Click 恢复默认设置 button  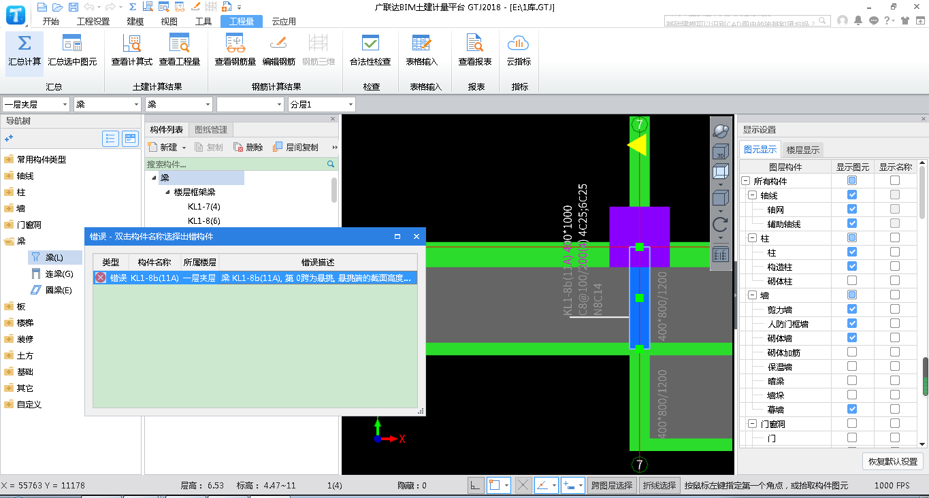(893, 461)
